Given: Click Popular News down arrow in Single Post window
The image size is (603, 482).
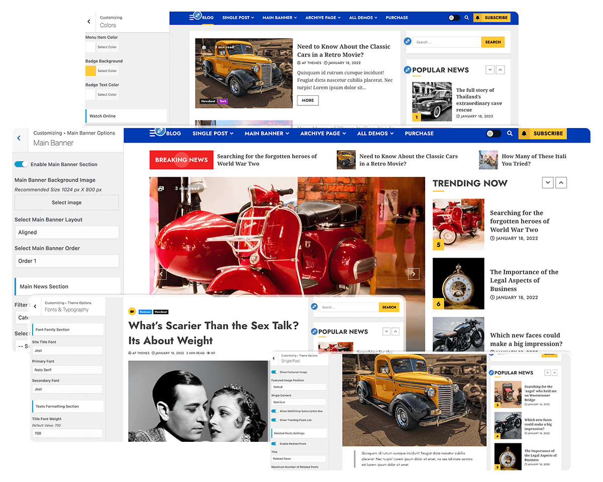Looking at the screenshot, I should coord(548,373).
